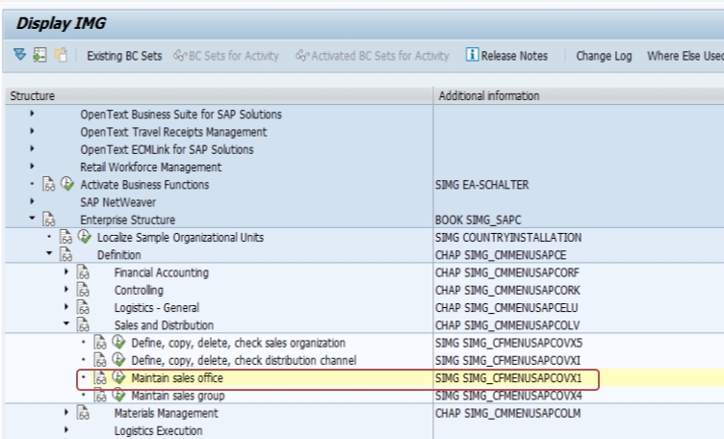Open documentation icon for Activate Business Functions

(48, 184)
